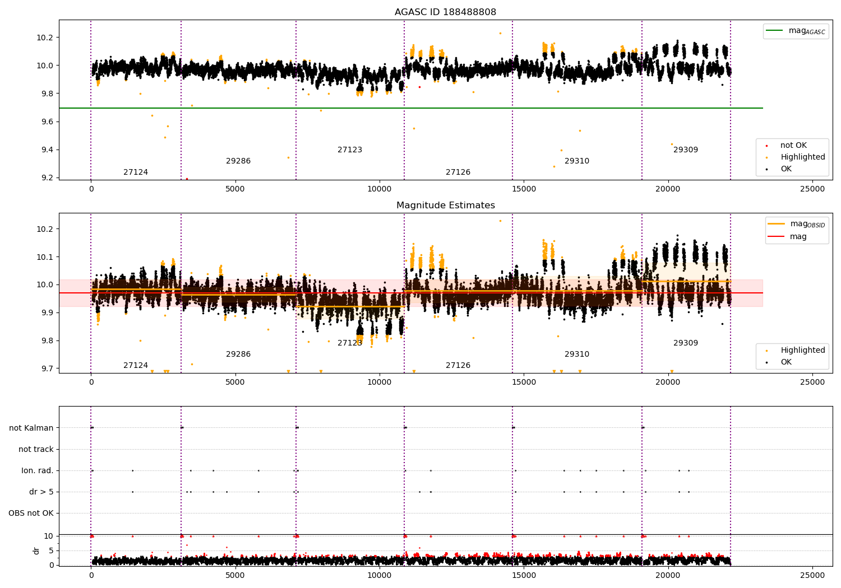The width and height of the screenshot is (841, 588).
Task: Click the orange line sample beside mag OBSID
Action: coord(777,224)
